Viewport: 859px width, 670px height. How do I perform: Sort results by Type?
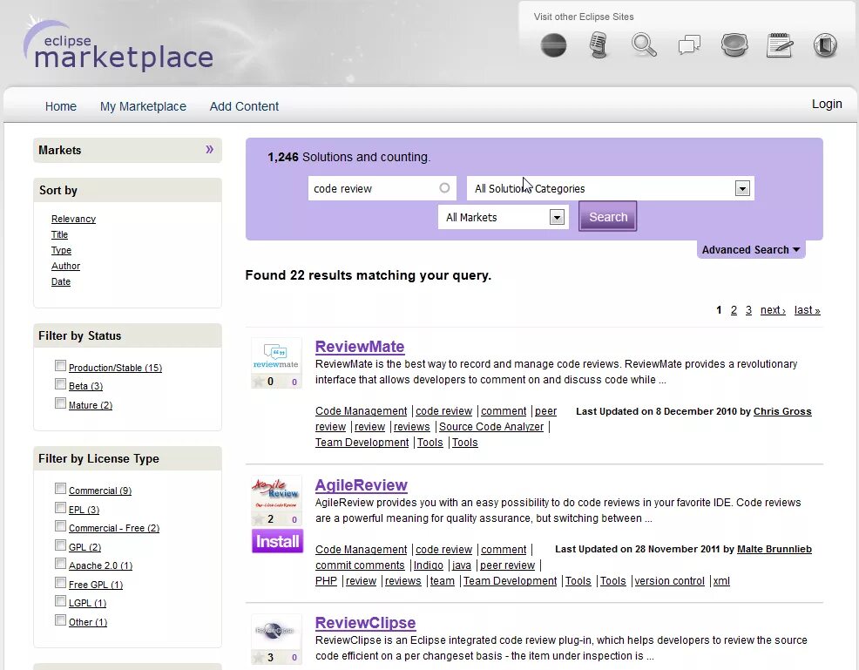(61, 250)
